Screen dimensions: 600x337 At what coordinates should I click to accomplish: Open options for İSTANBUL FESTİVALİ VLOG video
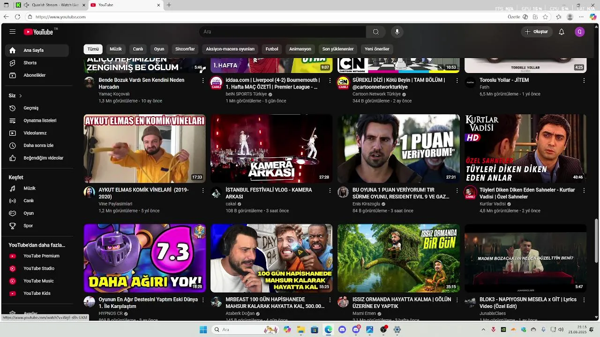tap(330, 190)
